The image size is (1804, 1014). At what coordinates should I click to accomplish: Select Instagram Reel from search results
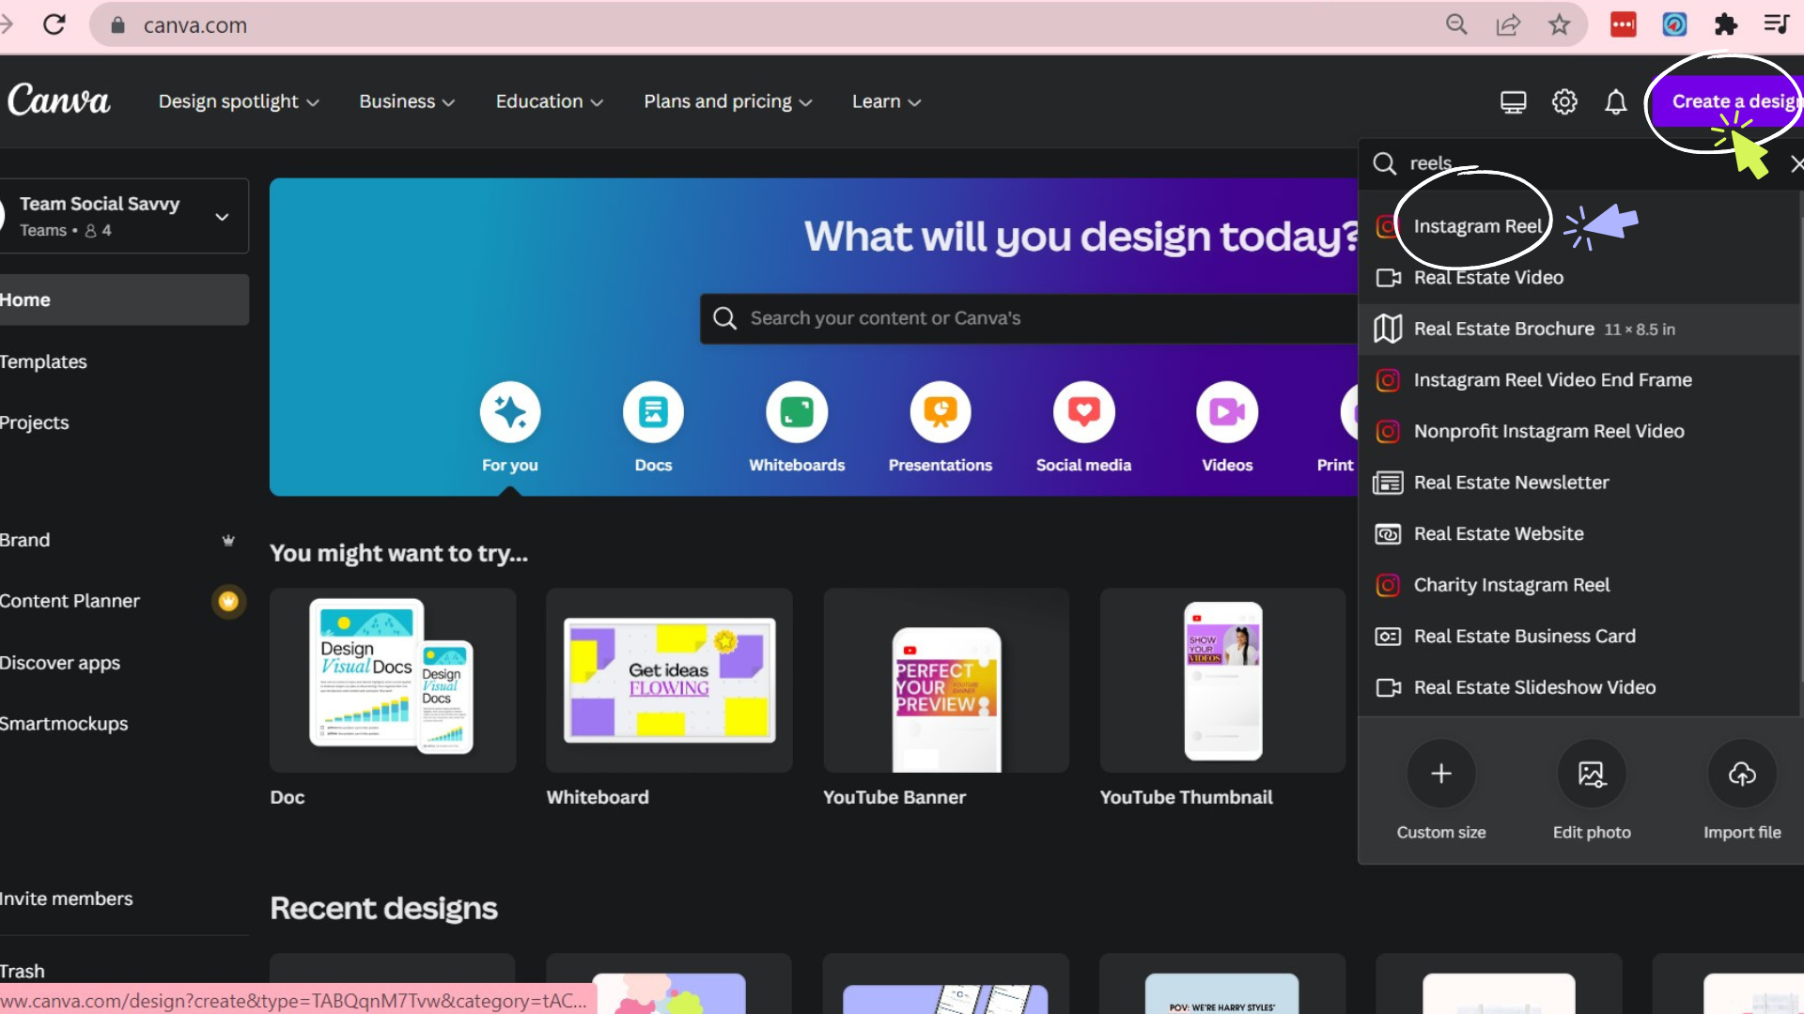[x=1476, y=226]
